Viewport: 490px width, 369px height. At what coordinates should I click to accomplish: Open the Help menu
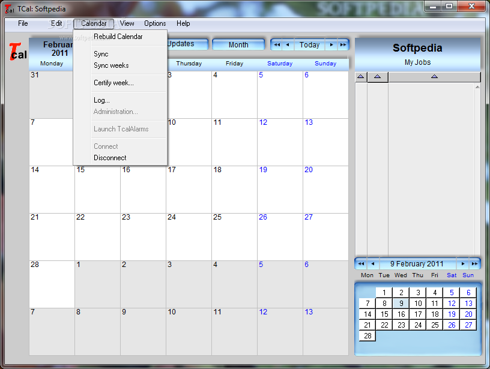183,23
